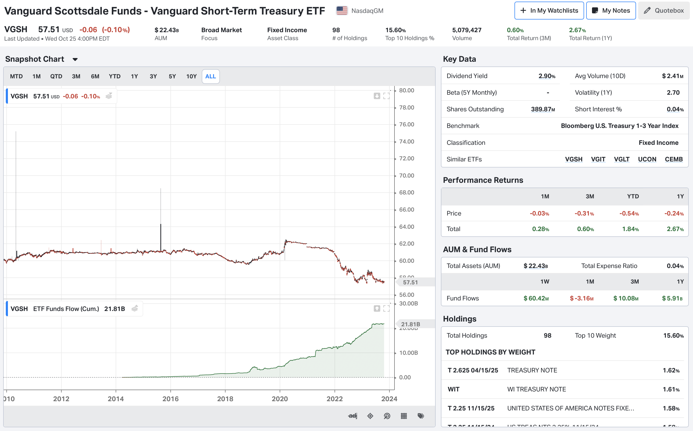
Task: Click the $22.43B AUM header value
Action: [x=167, y=30]
